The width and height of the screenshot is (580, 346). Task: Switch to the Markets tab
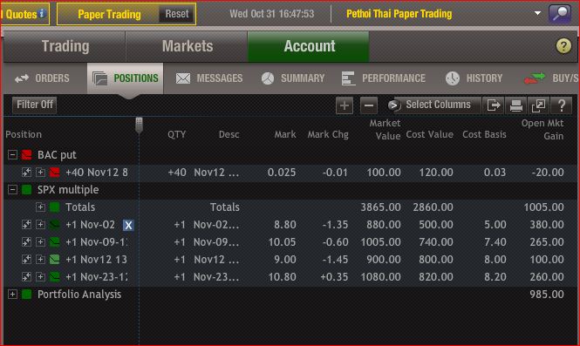[x=188, y=46]
